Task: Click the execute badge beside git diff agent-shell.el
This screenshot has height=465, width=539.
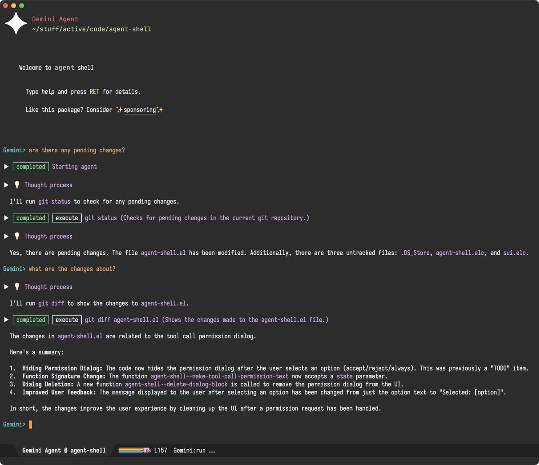Action: (x=67, y=320)
